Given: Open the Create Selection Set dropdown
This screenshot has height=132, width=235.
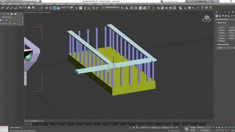Looking at the screenshot, I should (112, 7).
